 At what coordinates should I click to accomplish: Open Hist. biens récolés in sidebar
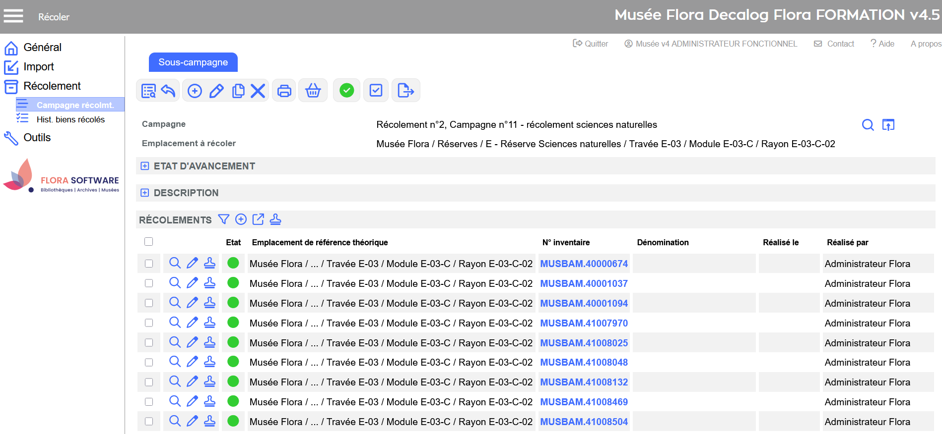(70, 119)
